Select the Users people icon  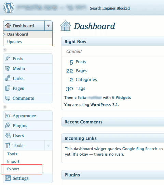pyautogui.click(x=8, y=135)
